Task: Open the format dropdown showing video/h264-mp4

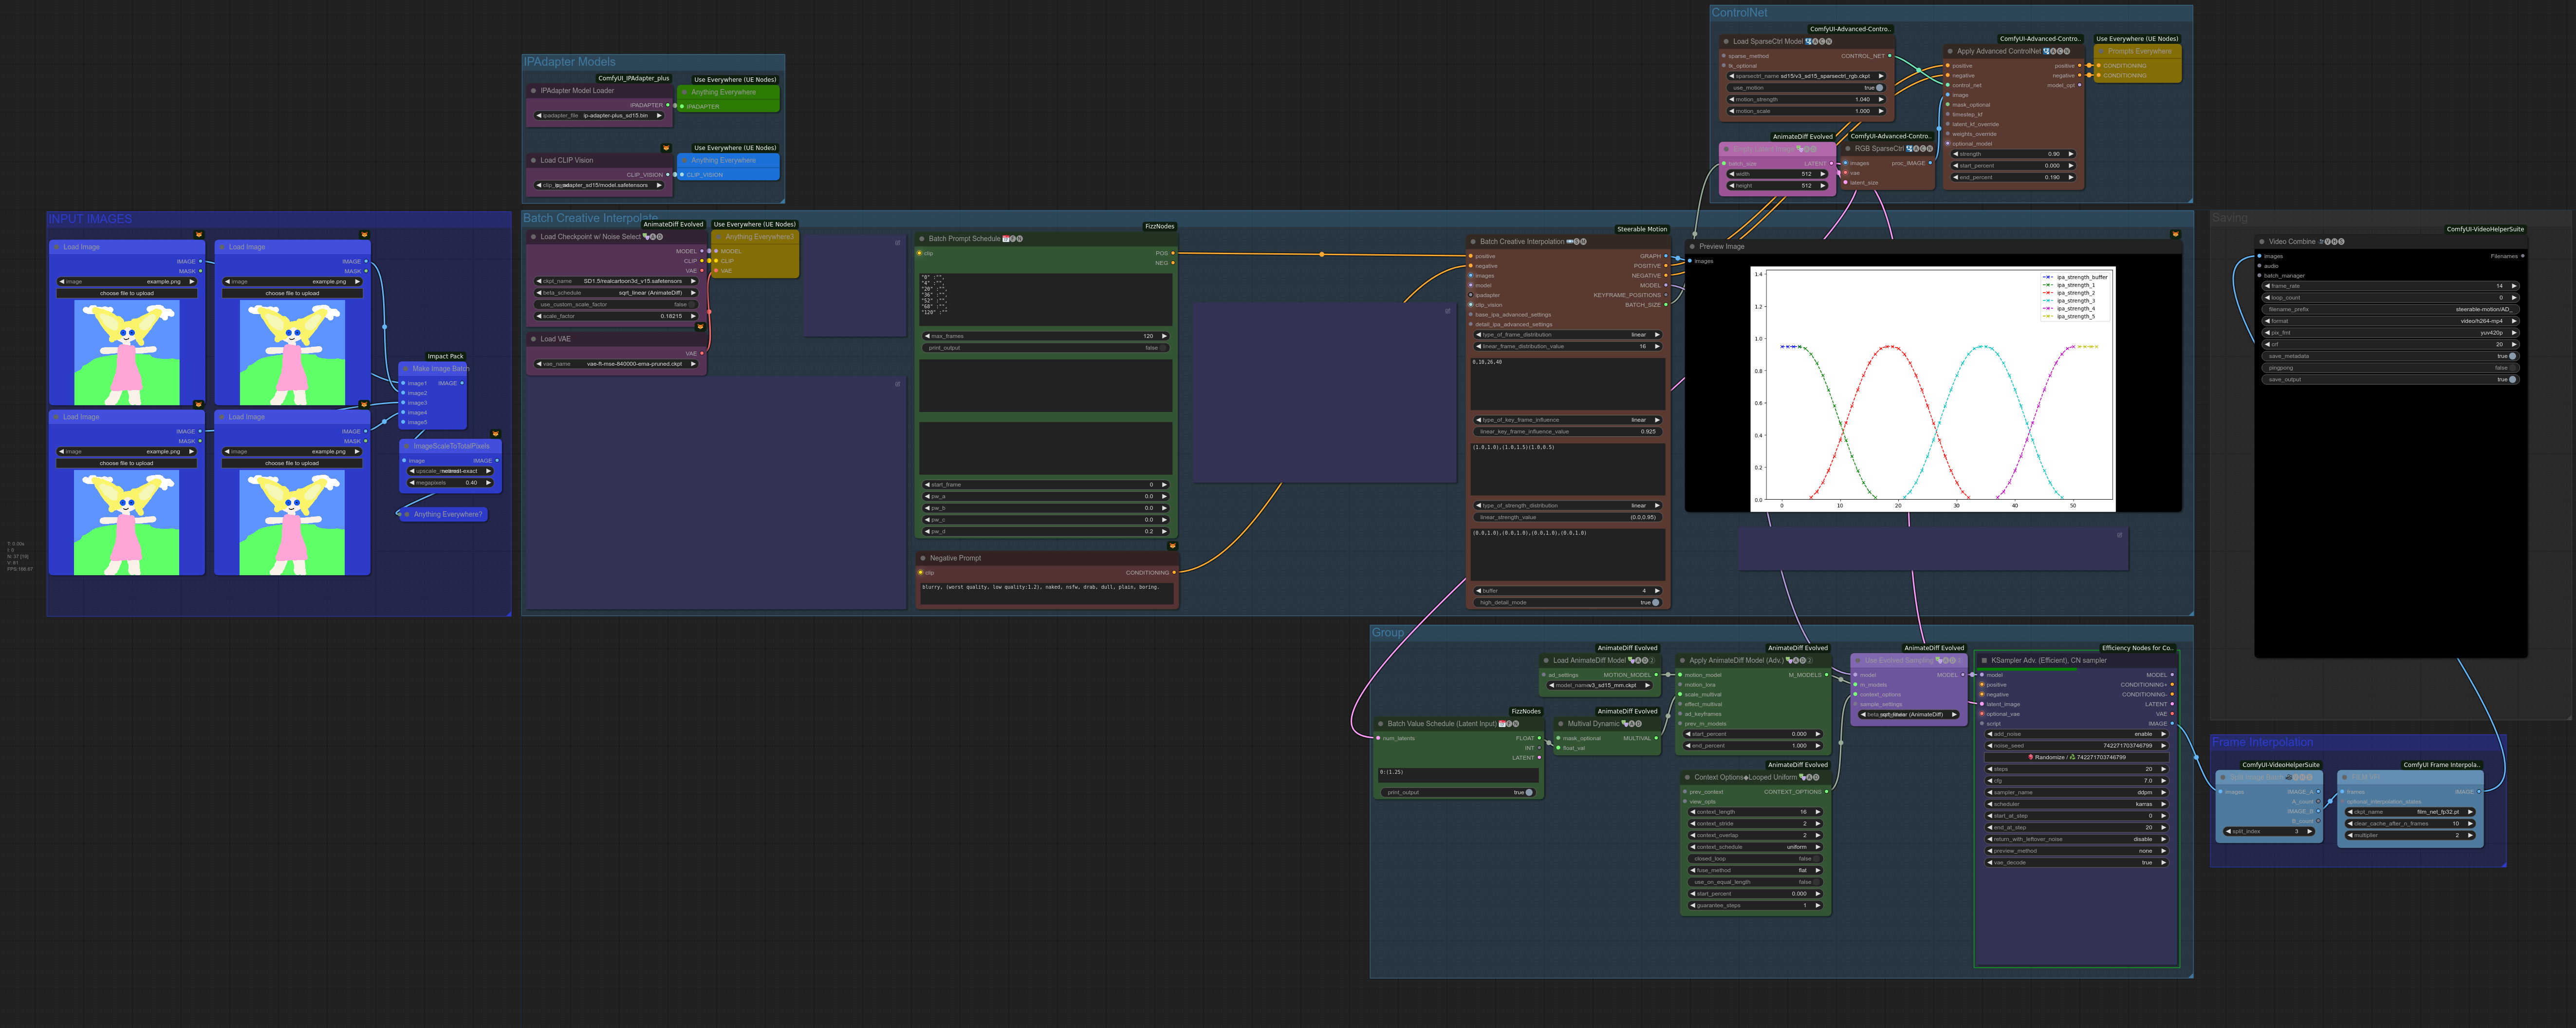Action: pos(2390,321)
